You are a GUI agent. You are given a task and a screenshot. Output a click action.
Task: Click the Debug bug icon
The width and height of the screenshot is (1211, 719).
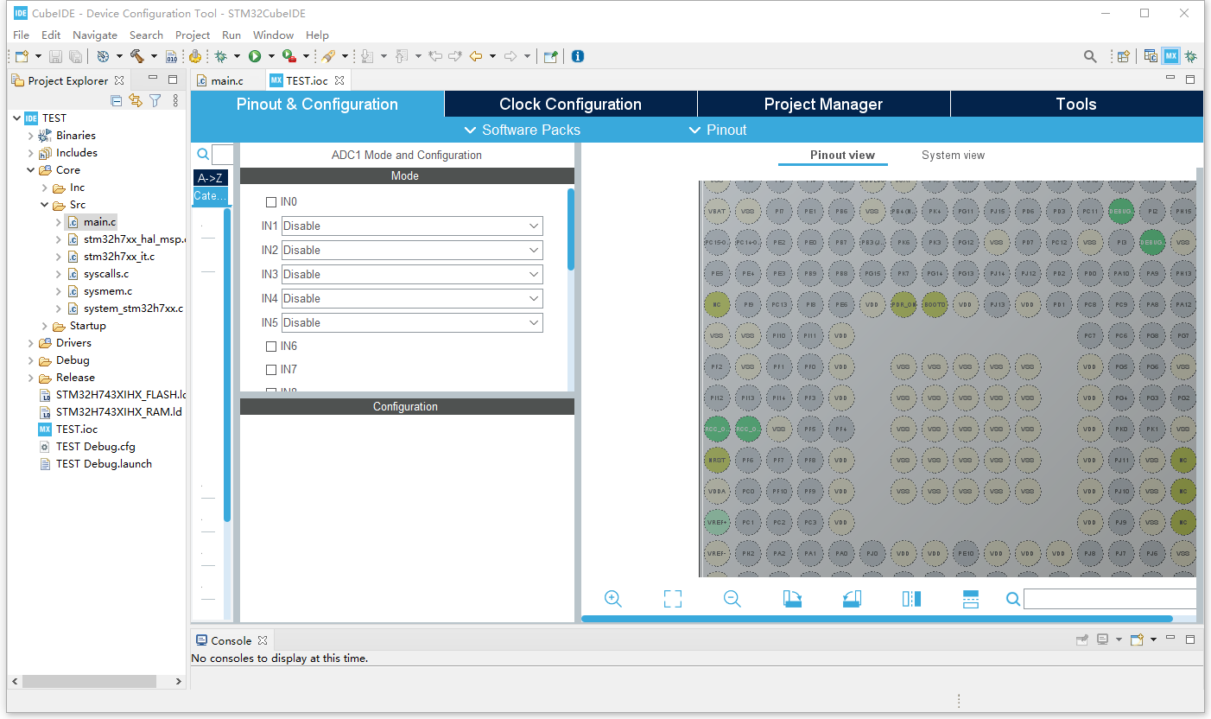tap(221, 56)
